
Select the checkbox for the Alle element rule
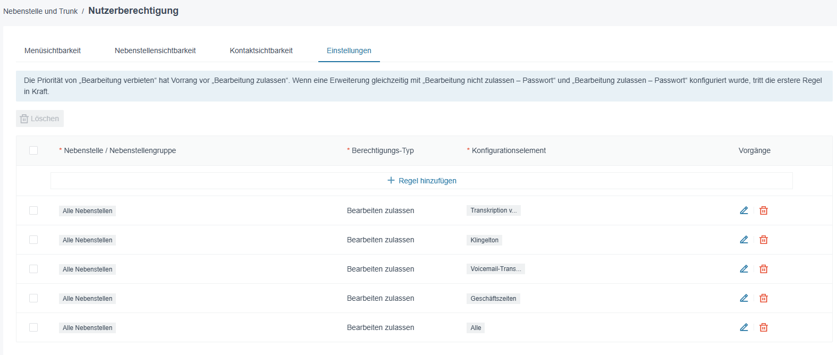click(33, 327)
